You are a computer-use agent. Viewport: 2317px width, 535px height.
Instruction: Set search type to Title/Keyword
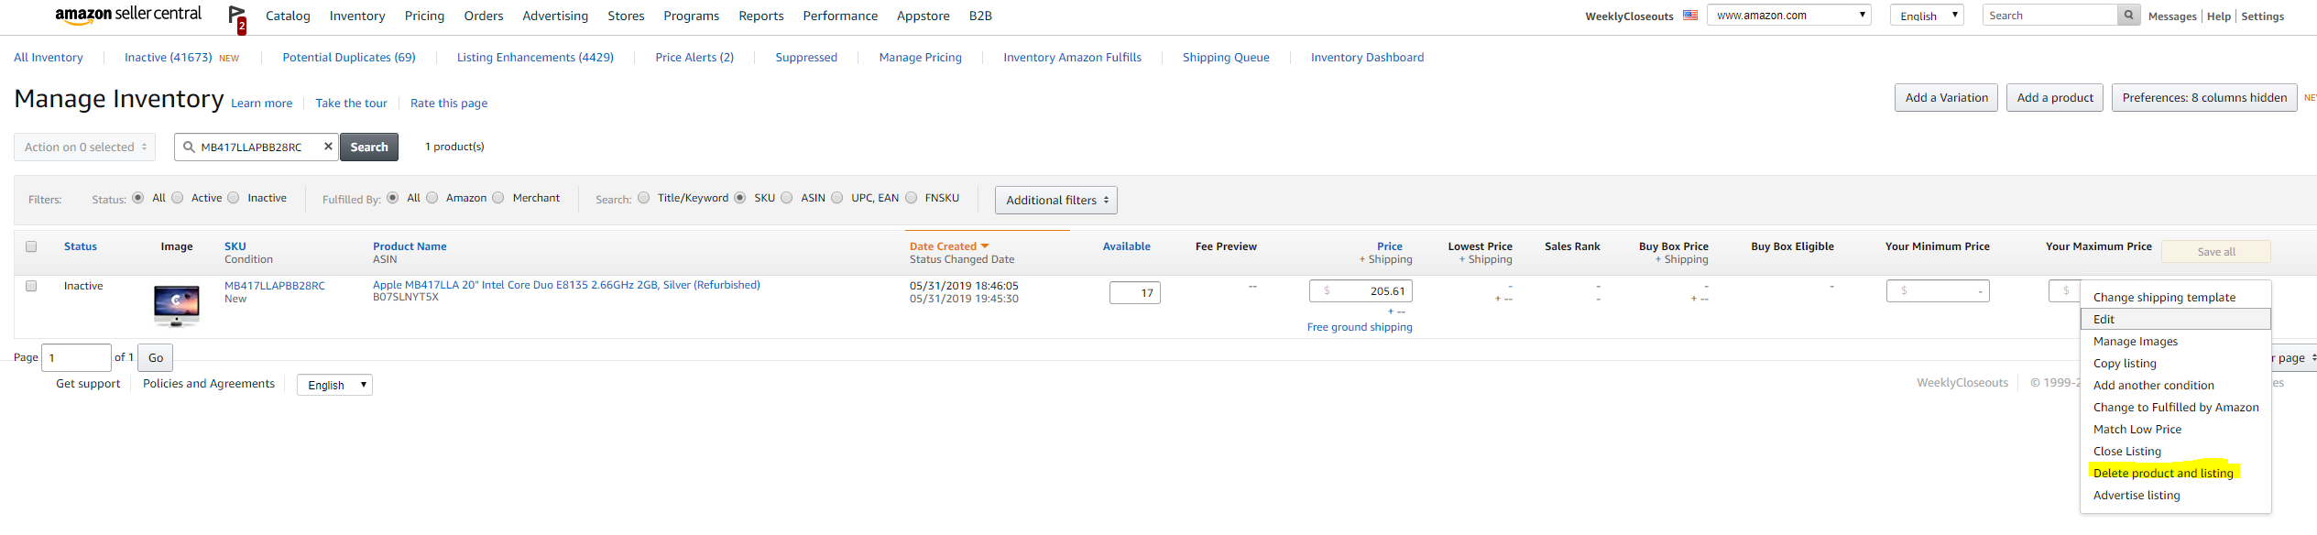click(644, 198)
